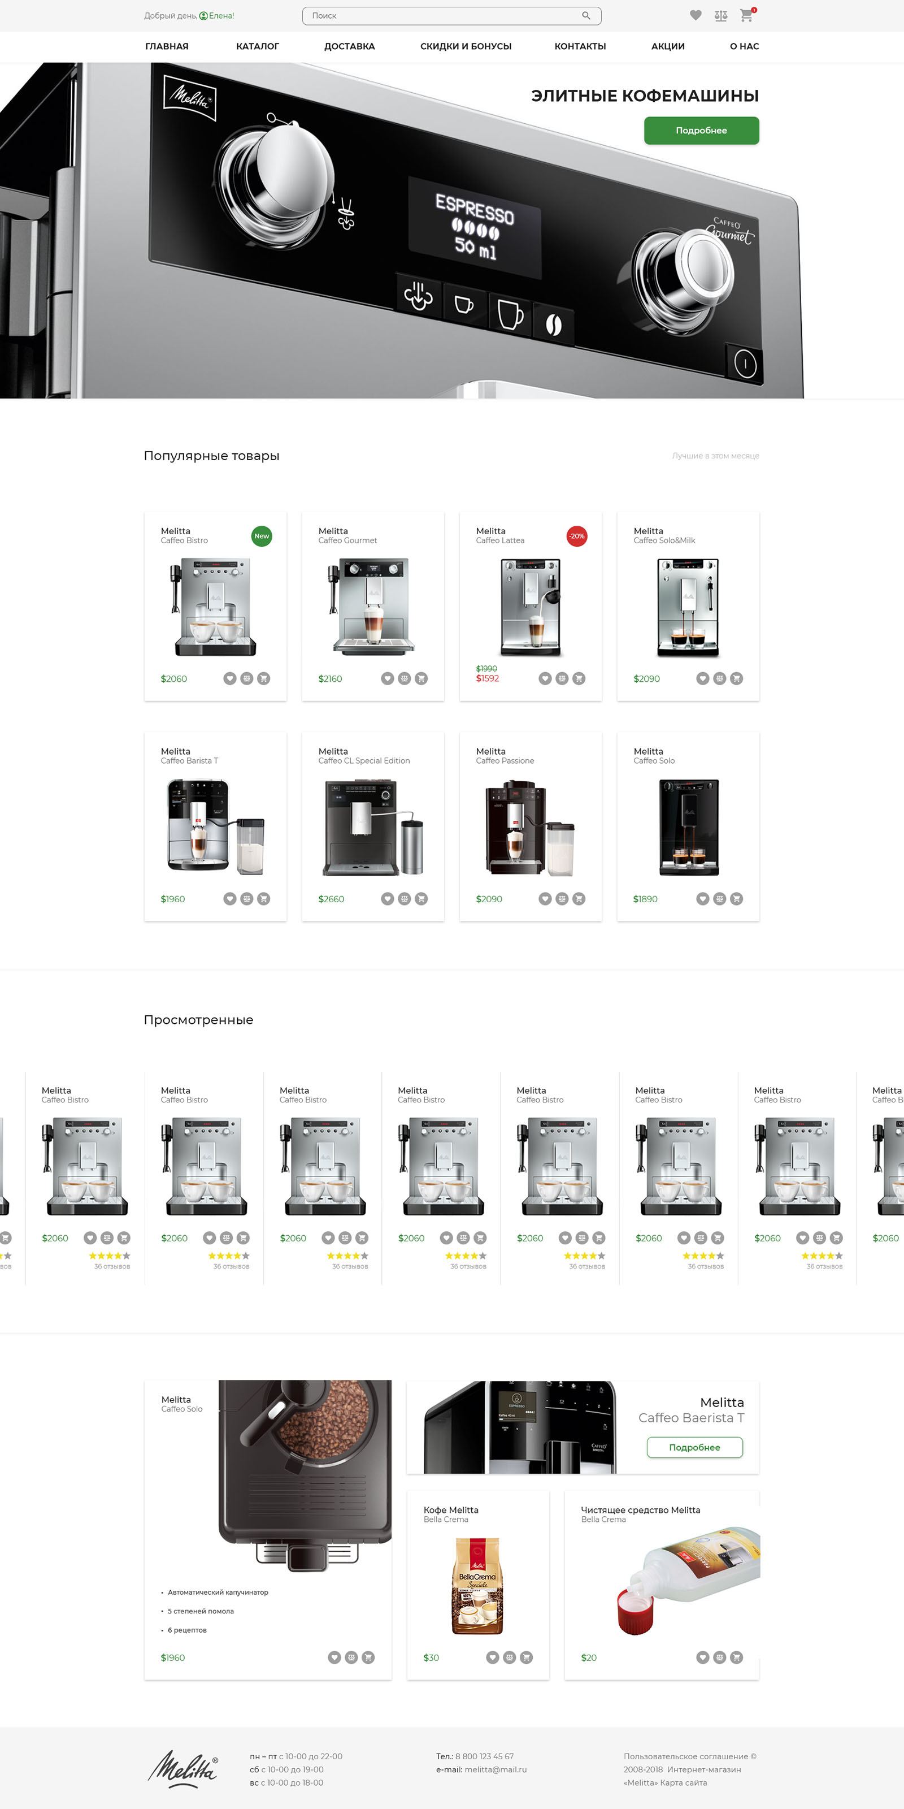Viewport: 904px width, 1809px height.
Task: Click the Caffeo CL Special Edition title
Action: pyautogui.click(x=364, y=760)
